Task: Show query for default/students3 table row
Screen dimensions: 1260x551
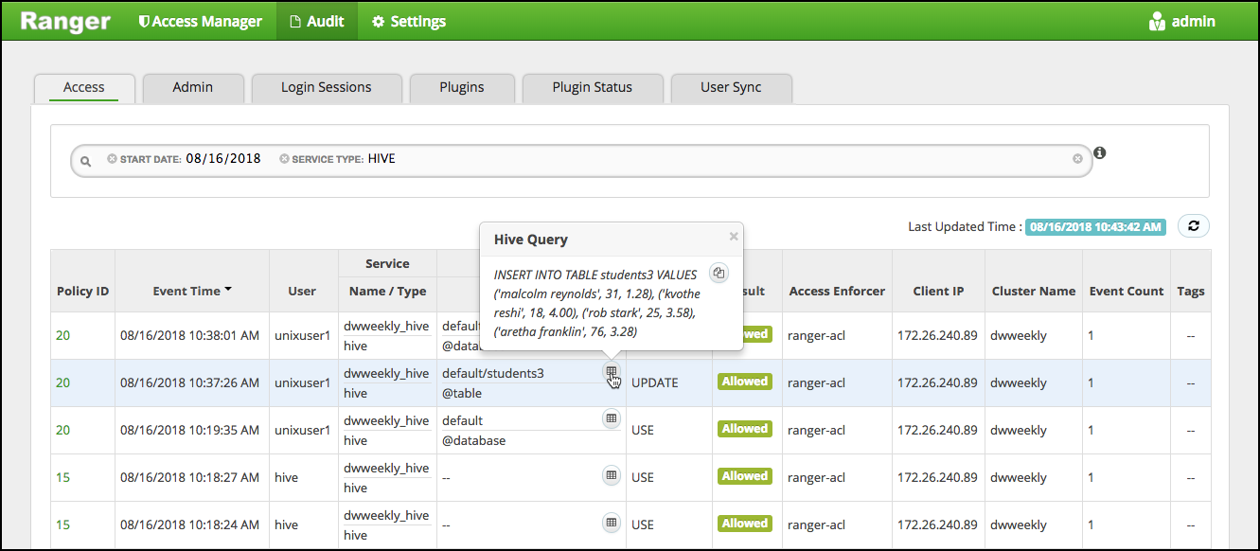Action: (612, 372)
